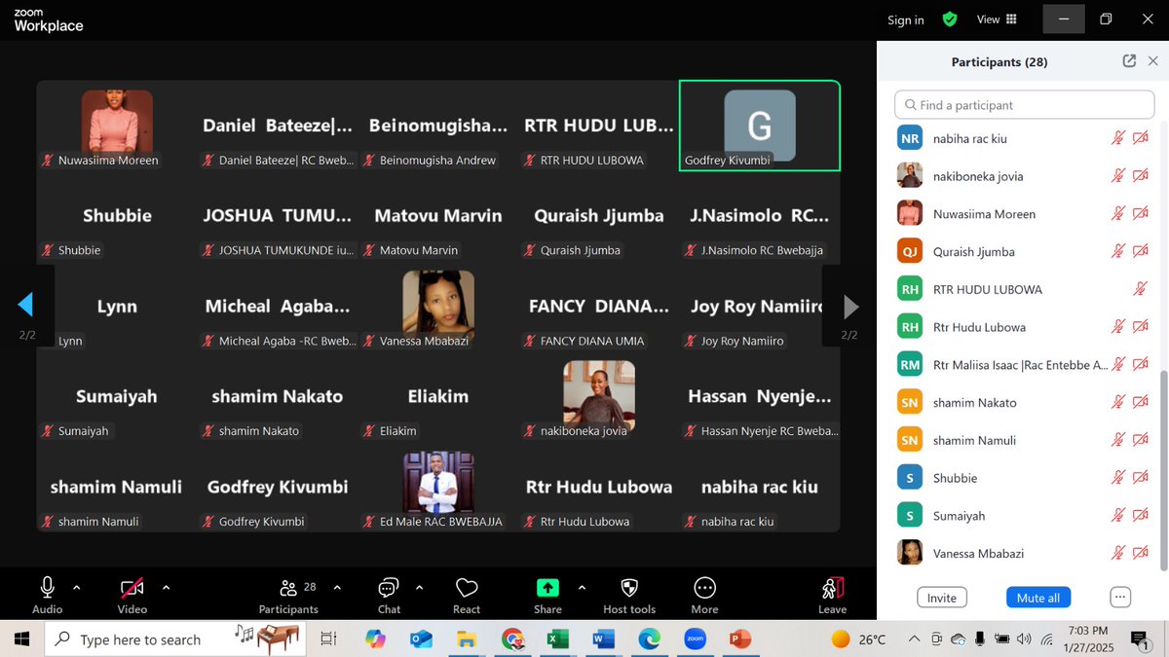
Task: Select Ed Male RAC BWEBAJJA video tile
Action: [438, 487]
